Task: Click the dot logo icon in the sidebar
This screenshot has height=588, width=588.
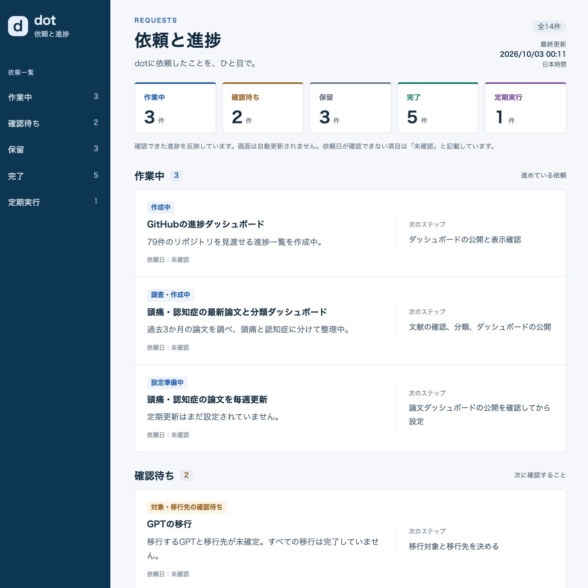Action: click(x=18, y=26)
